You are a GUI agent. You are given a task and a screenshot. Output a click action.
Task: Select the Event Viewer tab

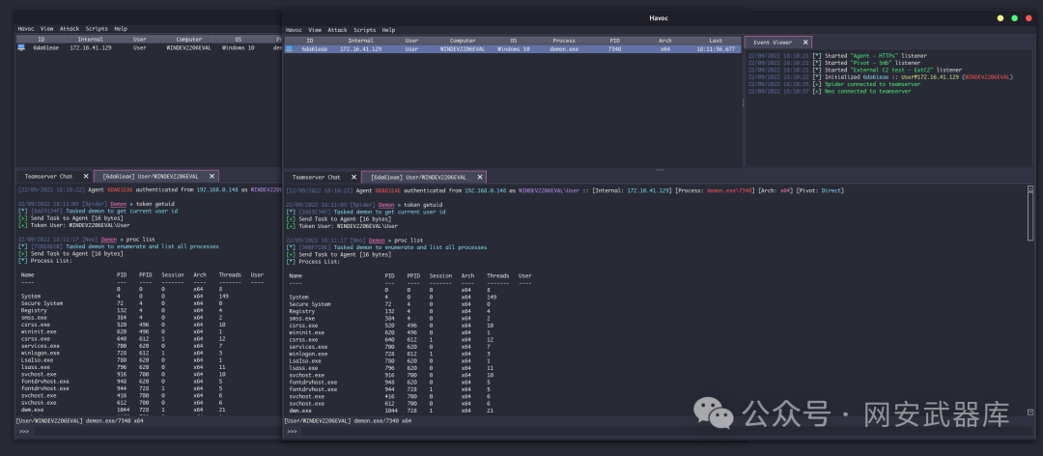tap(773, 42)
